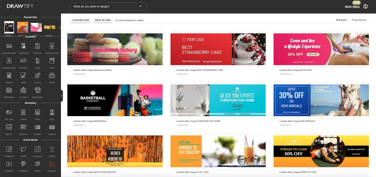This screenshot has height=177, width=376.
Task: Click 'Linkedin Main Image-FURNITURE FOR HOME' title
Action: 198,121
